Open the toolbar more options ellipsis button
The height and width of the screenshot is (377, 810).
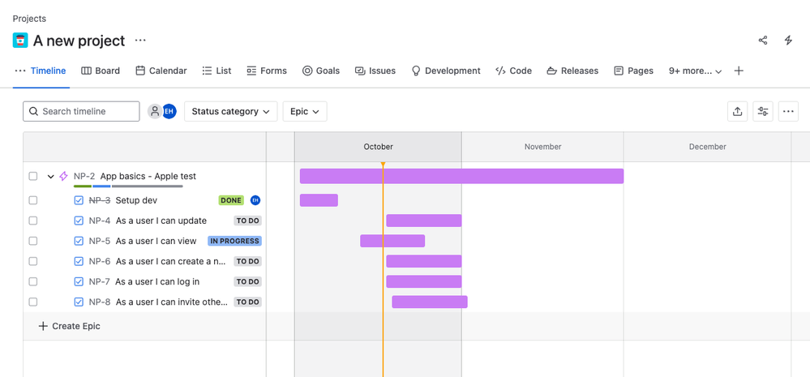pos(788,111)
